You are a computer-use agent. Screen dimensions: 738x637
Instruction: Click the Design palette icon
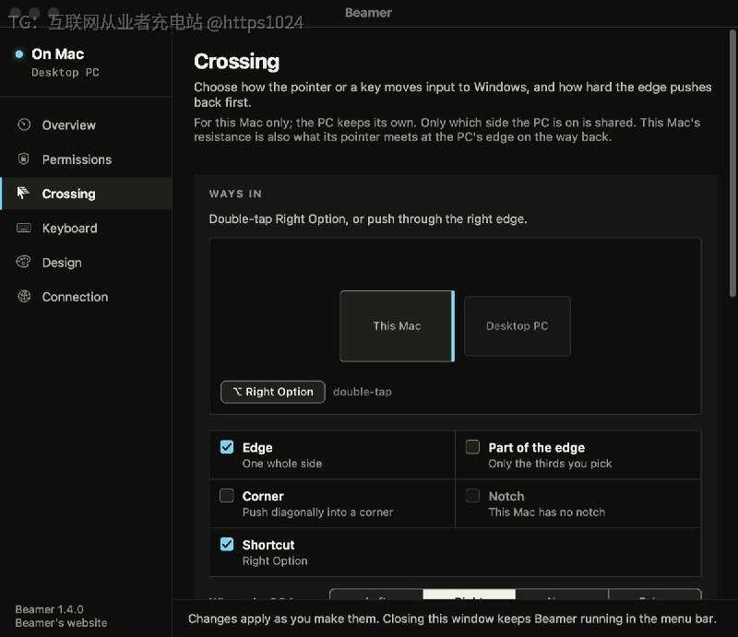24,262
